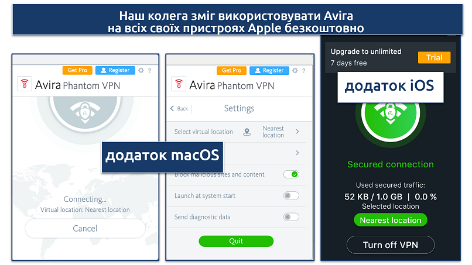Disable Block malicious sites and content
The width and height of the screenshot is (472, 265).
(x=291, y=174)
